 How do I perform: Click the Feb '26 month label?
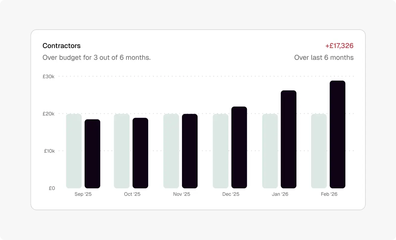coord(329,194)
